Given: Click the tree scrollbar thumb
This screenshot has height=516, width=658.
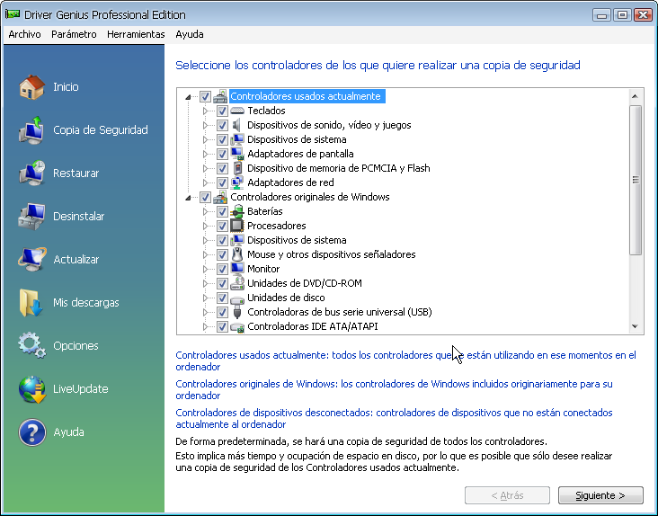Looking at the screenshot, I should point(636,180).
